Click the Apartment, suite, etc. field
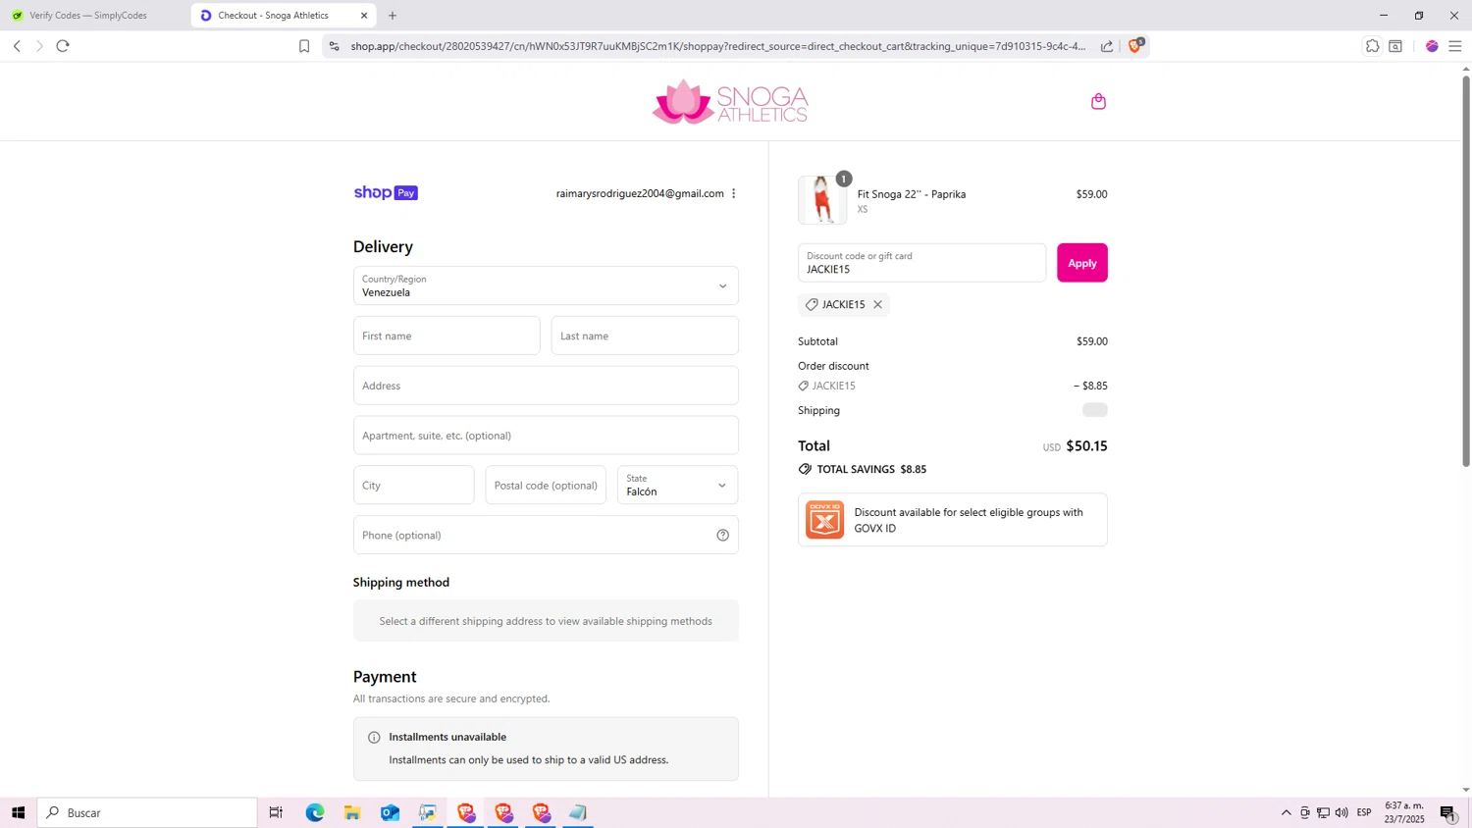1472x828 pixels. tap(546, 436)
